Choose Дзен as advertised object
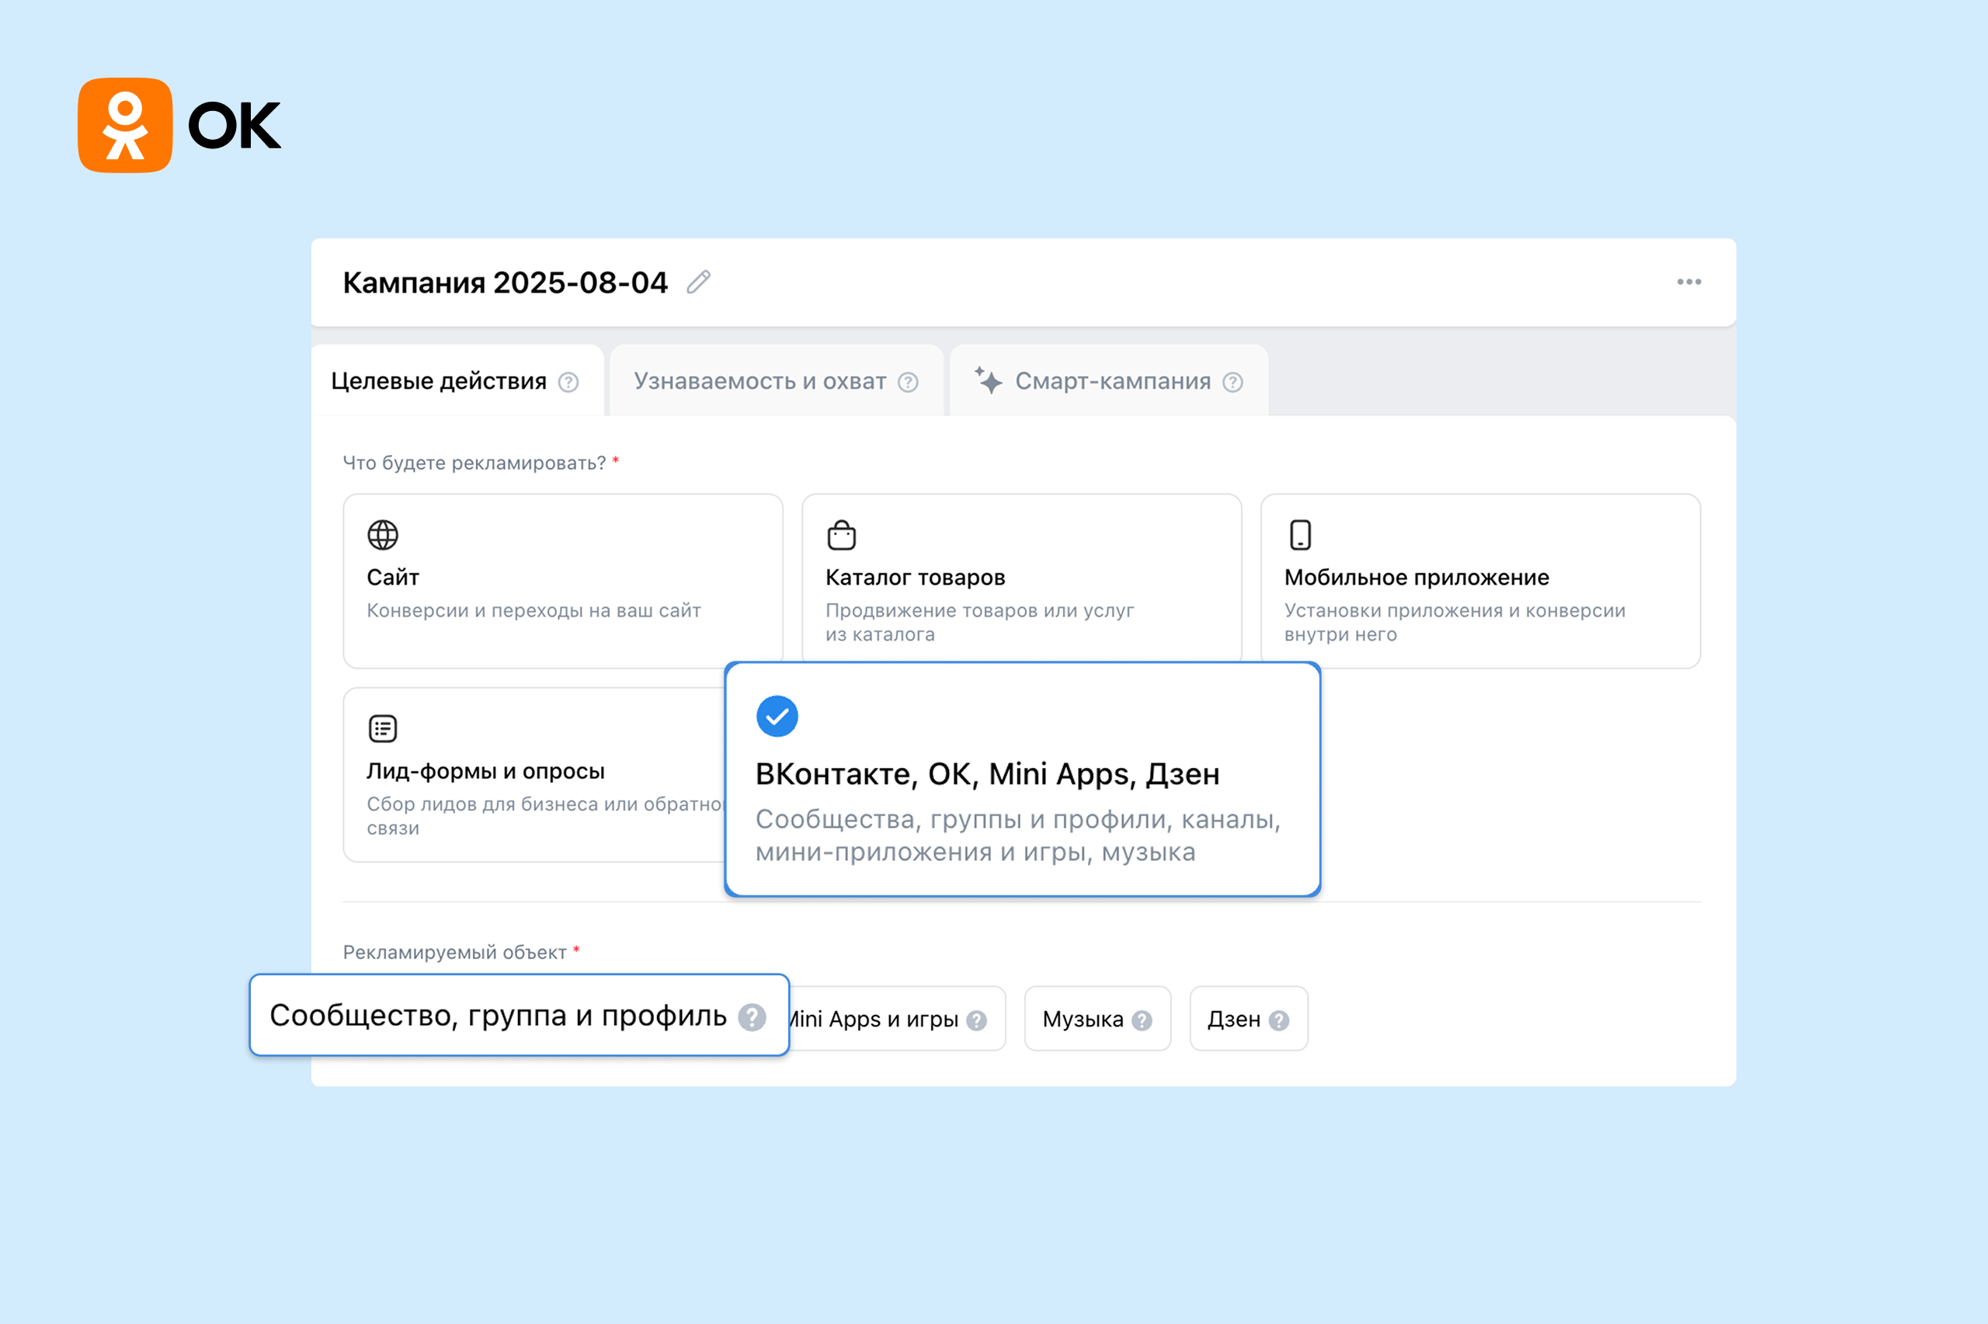Viewport: 1988px width, 1324px height. point(1249,1018)
